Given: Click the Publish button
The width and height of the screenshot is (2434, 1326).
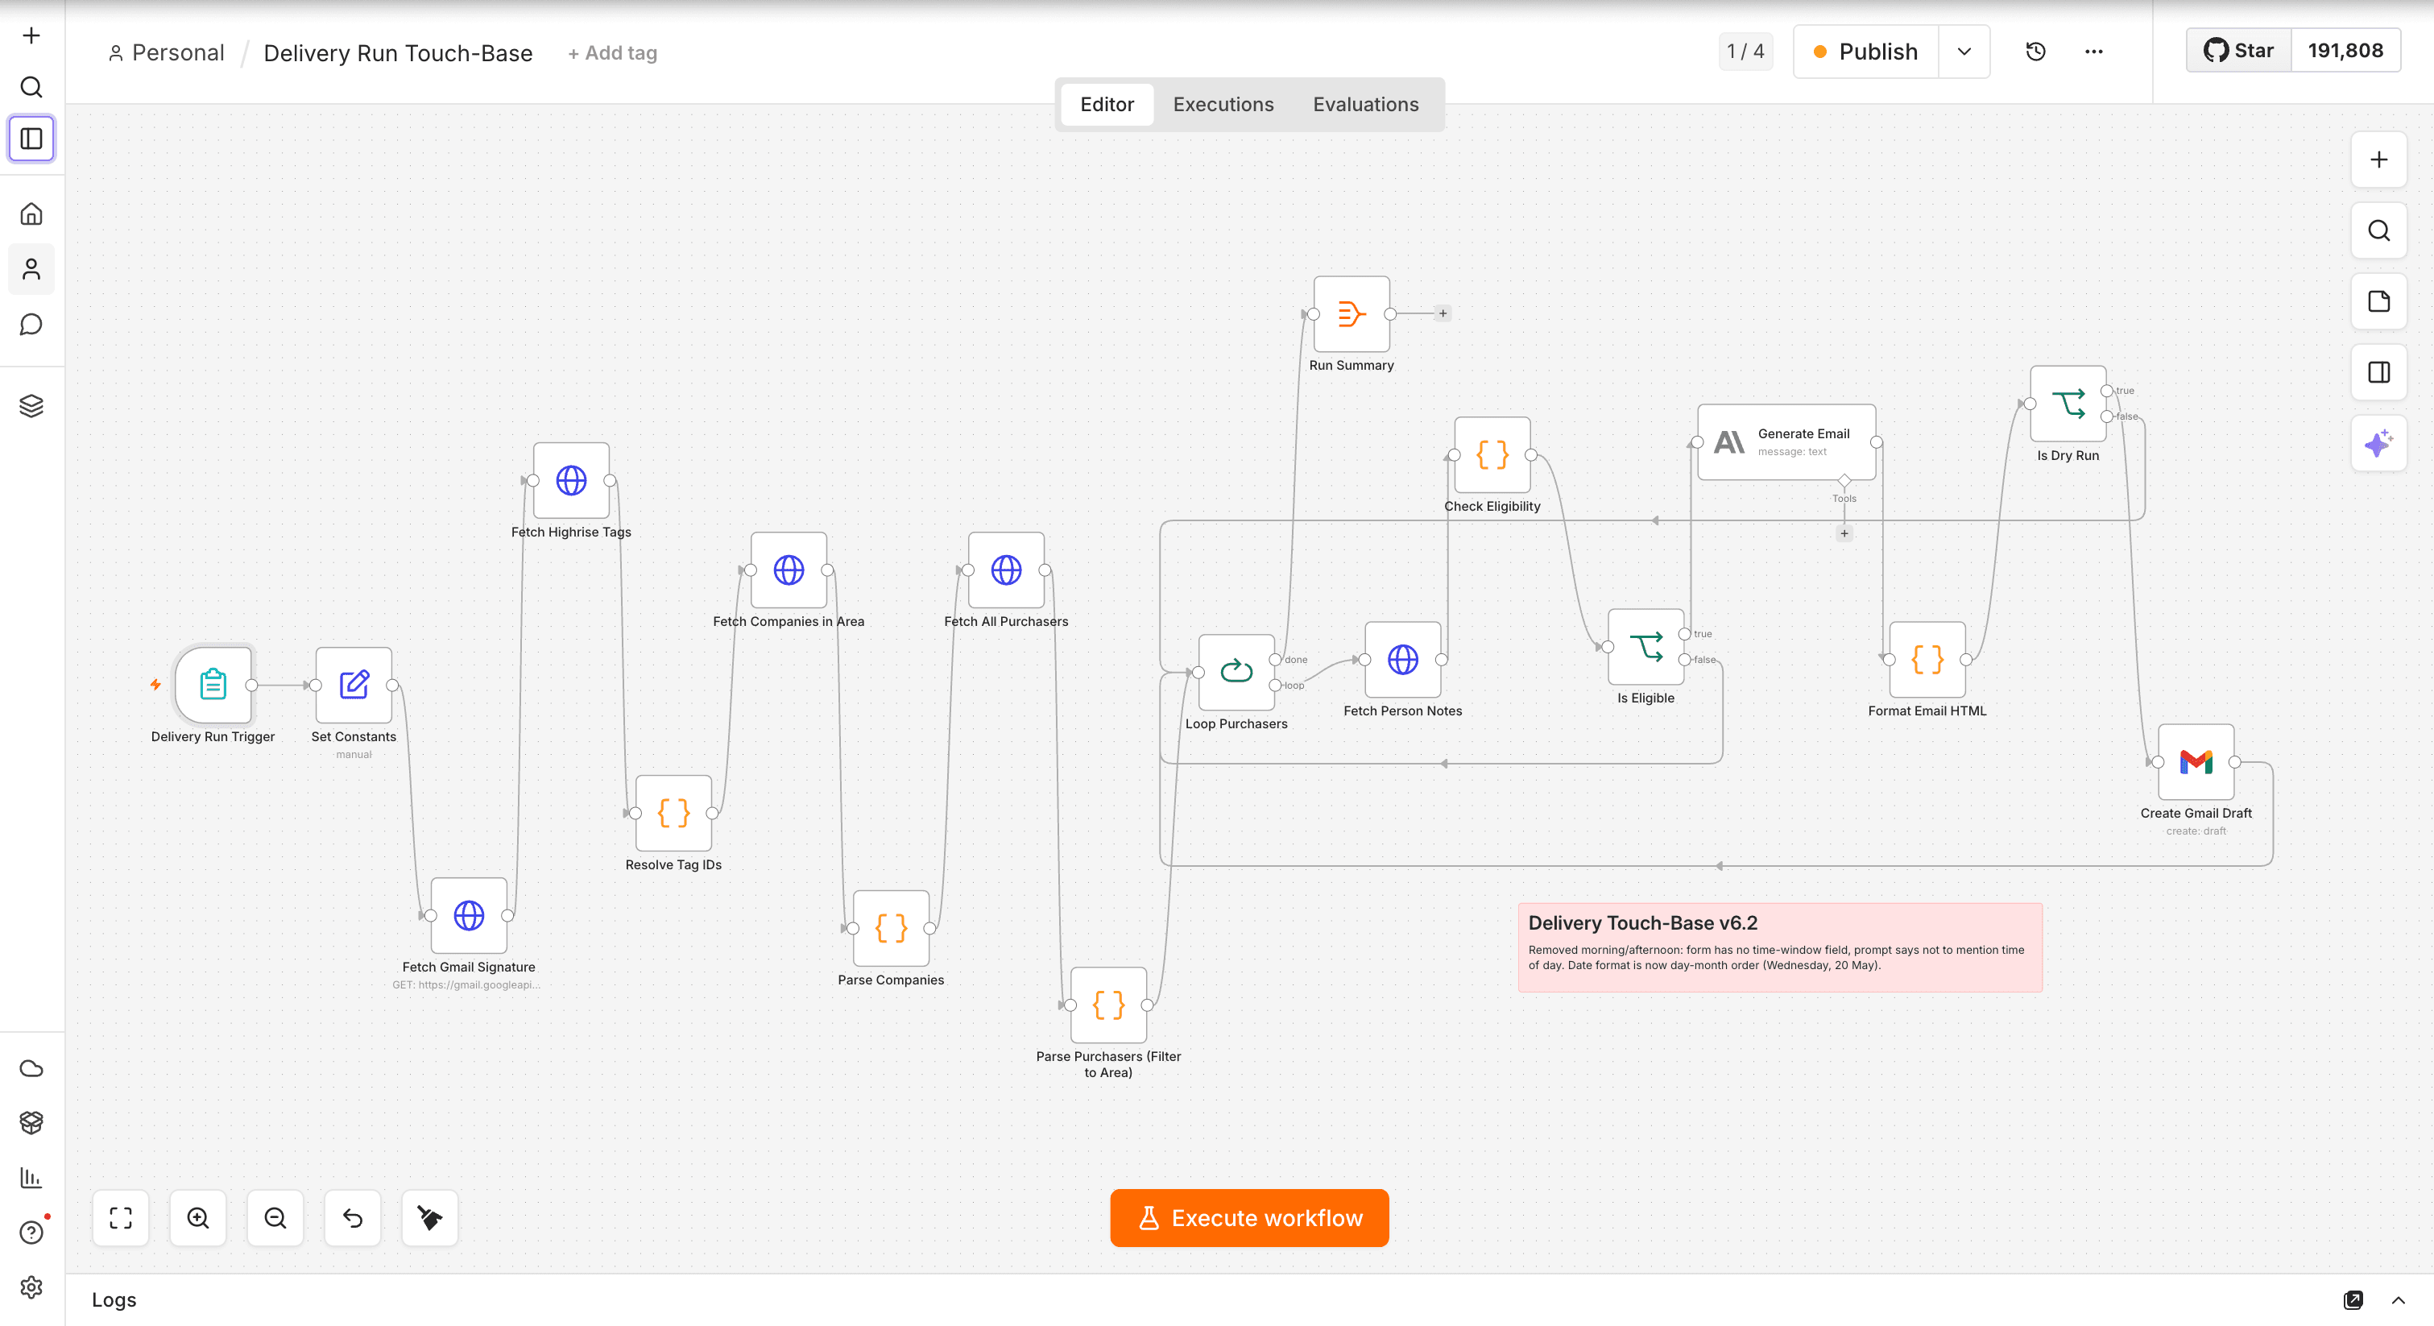Looking at the screenshot, I should 1866,51.
